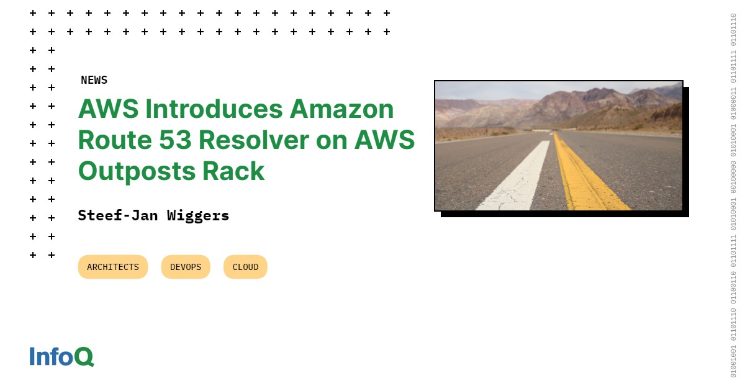Click the yellow road line in photo
Screen dimensions: 745x391
pos(587,177)
